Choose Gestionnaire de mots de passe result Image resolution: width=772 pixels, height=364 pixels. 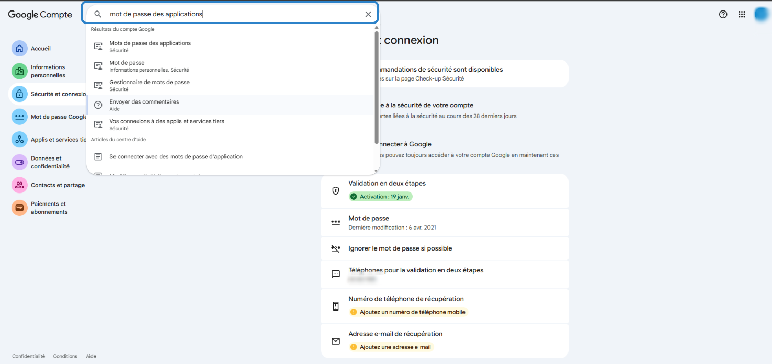pyautogui.click(x=231, y=85)
